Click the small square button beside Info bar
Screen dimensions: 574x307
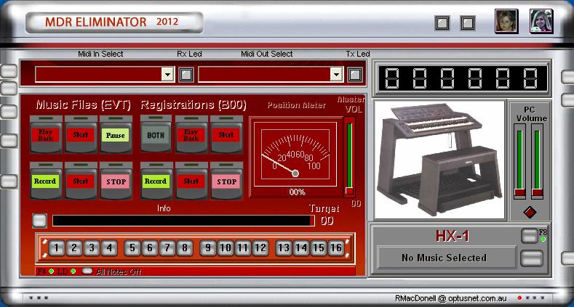(39, 220)
